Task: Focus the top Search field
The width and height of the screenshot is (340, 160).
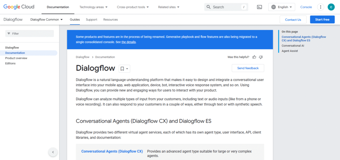Action: tap(226, 7)
